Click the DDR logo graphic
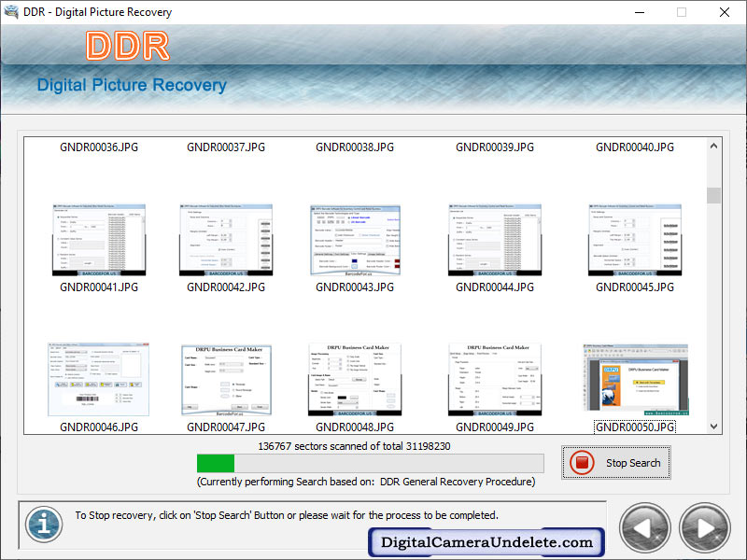The image size is (747, 560). (128, 46)
